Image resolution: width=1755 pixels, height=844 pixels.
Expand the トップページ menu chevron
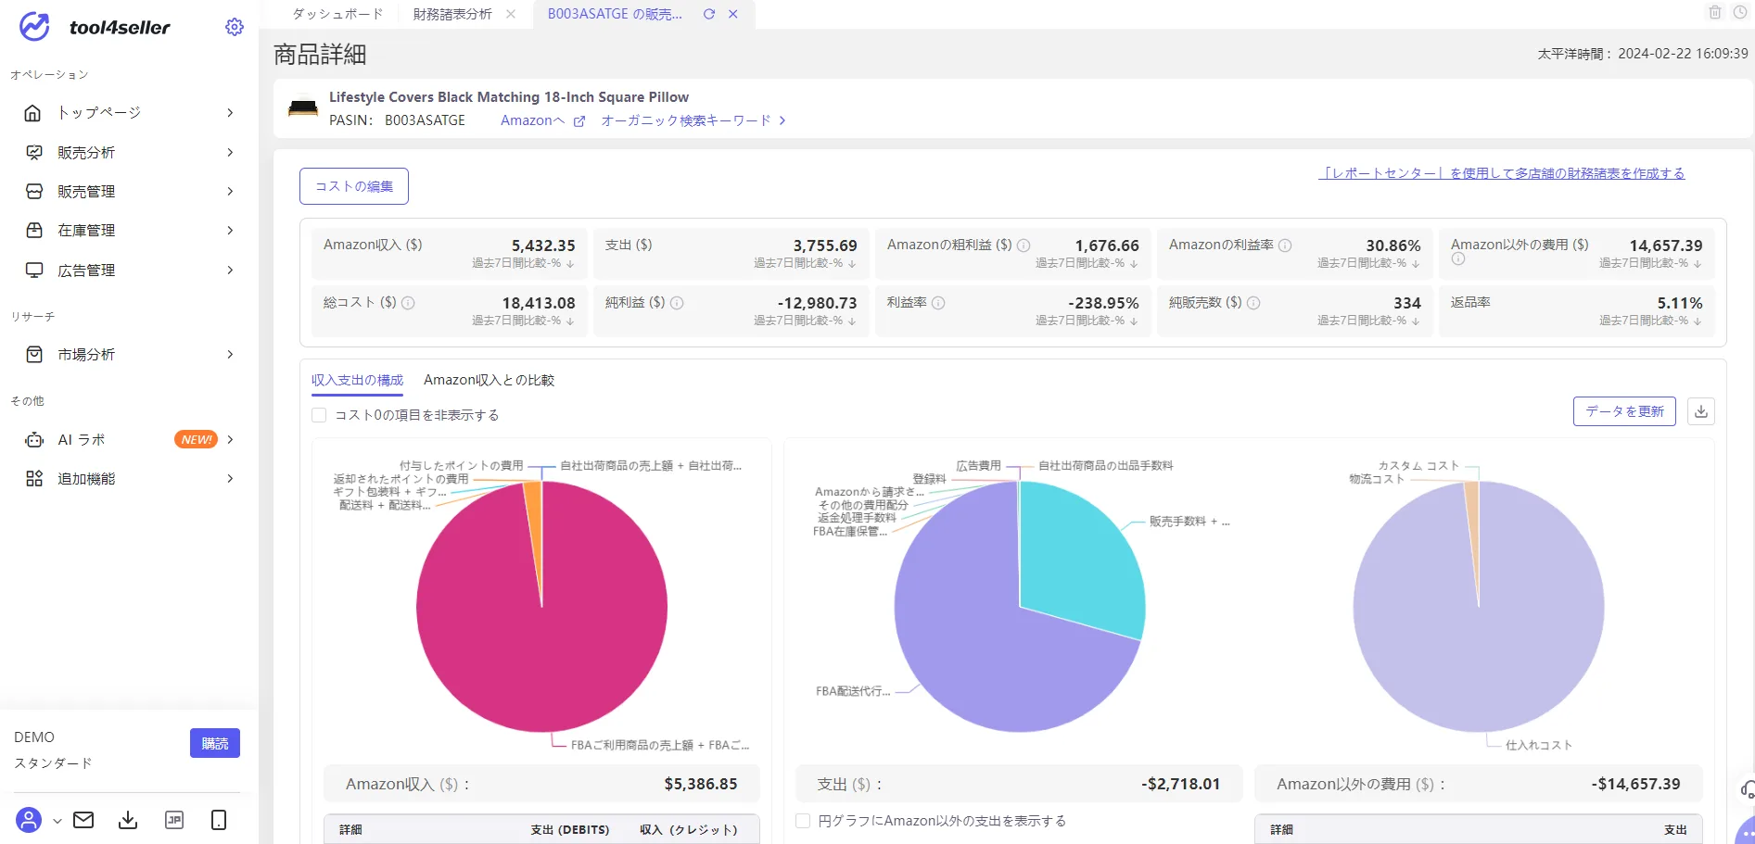pyautogui.click(x=230, y=113)
